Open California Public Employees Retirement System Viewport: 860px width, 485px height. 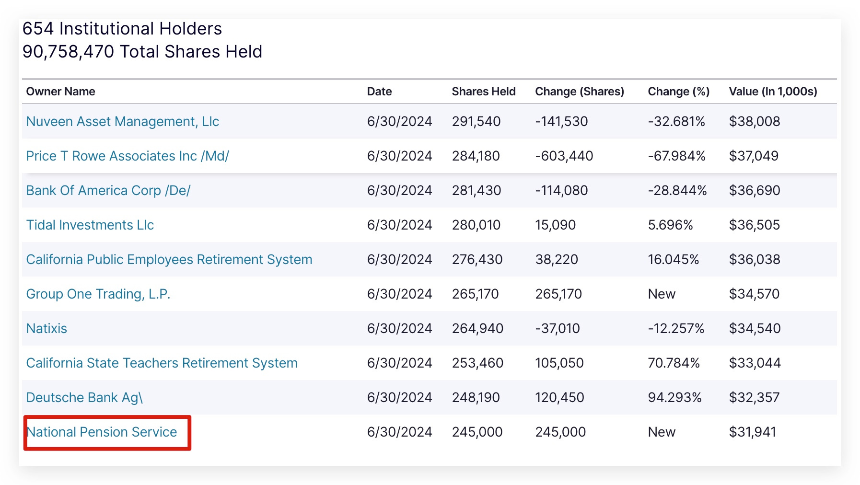pyautogui.click(x=169, y=260)
